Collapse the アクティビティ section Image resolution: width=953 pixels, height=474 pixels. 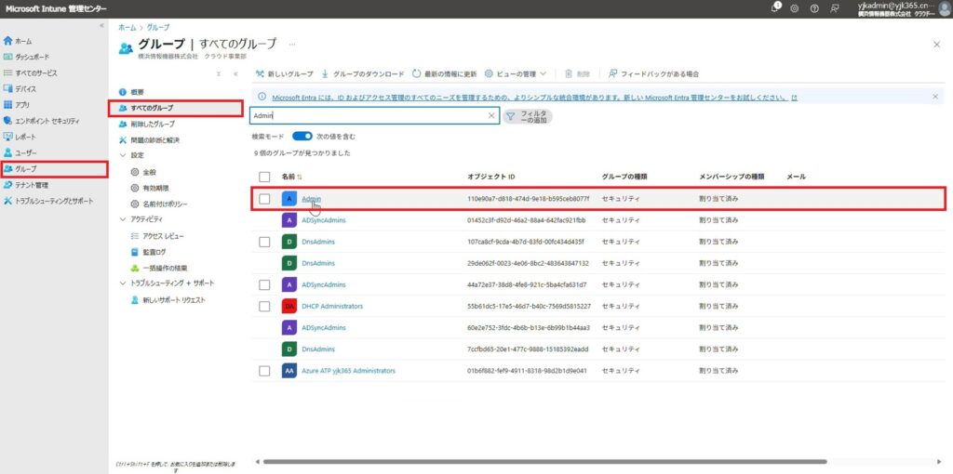click(x=123, y=219)
